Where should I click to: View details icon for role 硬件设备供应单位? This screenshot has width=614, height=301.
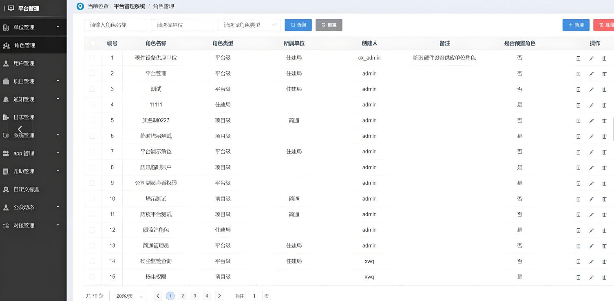[x=578, y=58]
